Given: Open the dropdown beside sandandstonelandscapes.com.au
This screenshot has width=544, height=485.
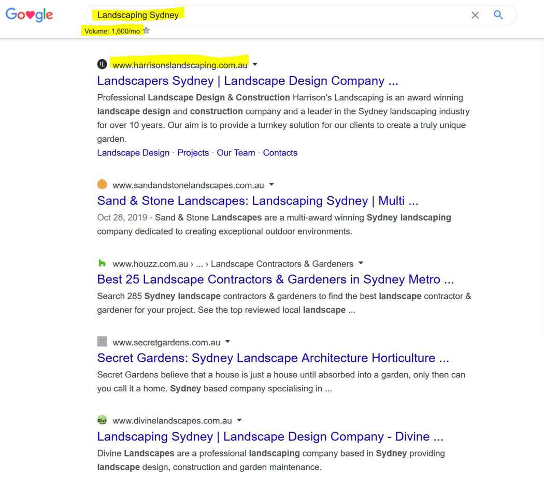Looking at the screenshot, I should pos(271,184).
